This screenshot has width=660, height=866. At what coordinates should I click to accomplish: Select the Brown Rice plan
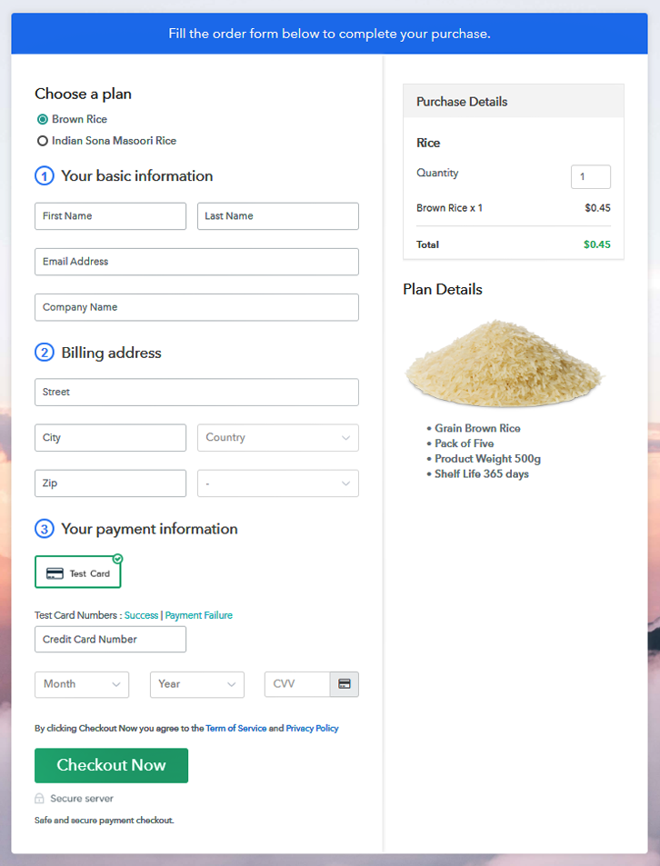click(43, 119)
